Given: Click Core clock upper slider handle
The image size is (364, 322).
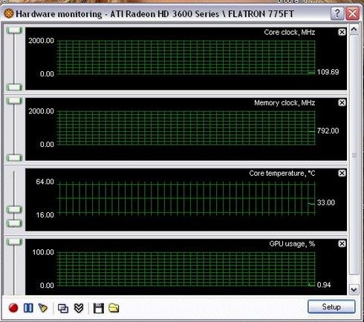Looking at the screenshot, I should click(x=14, y=30).
